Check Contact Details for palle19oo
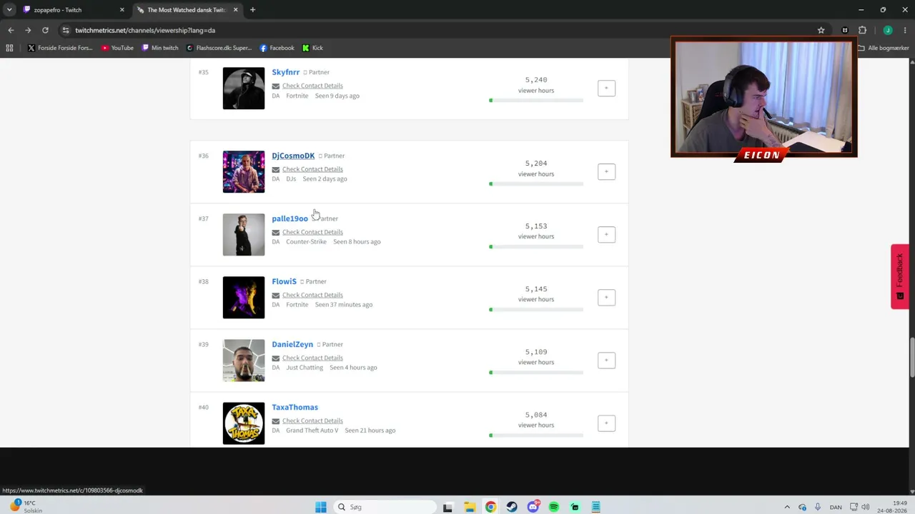Screen dimensions: 915x514 pos(312,232)
